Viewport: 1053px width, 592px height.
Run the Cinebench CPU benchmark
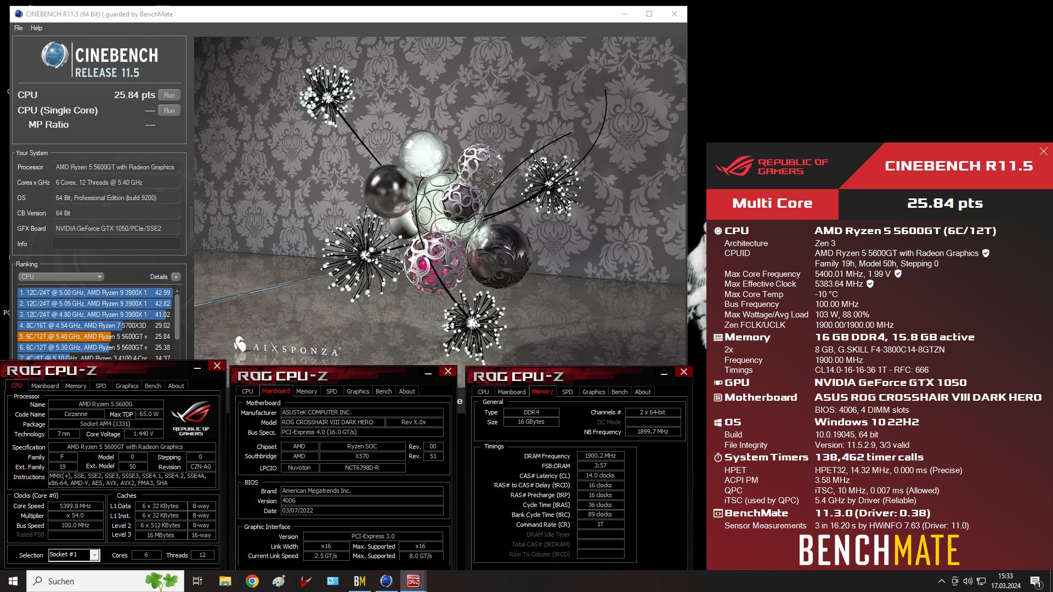tap(169, 95)
